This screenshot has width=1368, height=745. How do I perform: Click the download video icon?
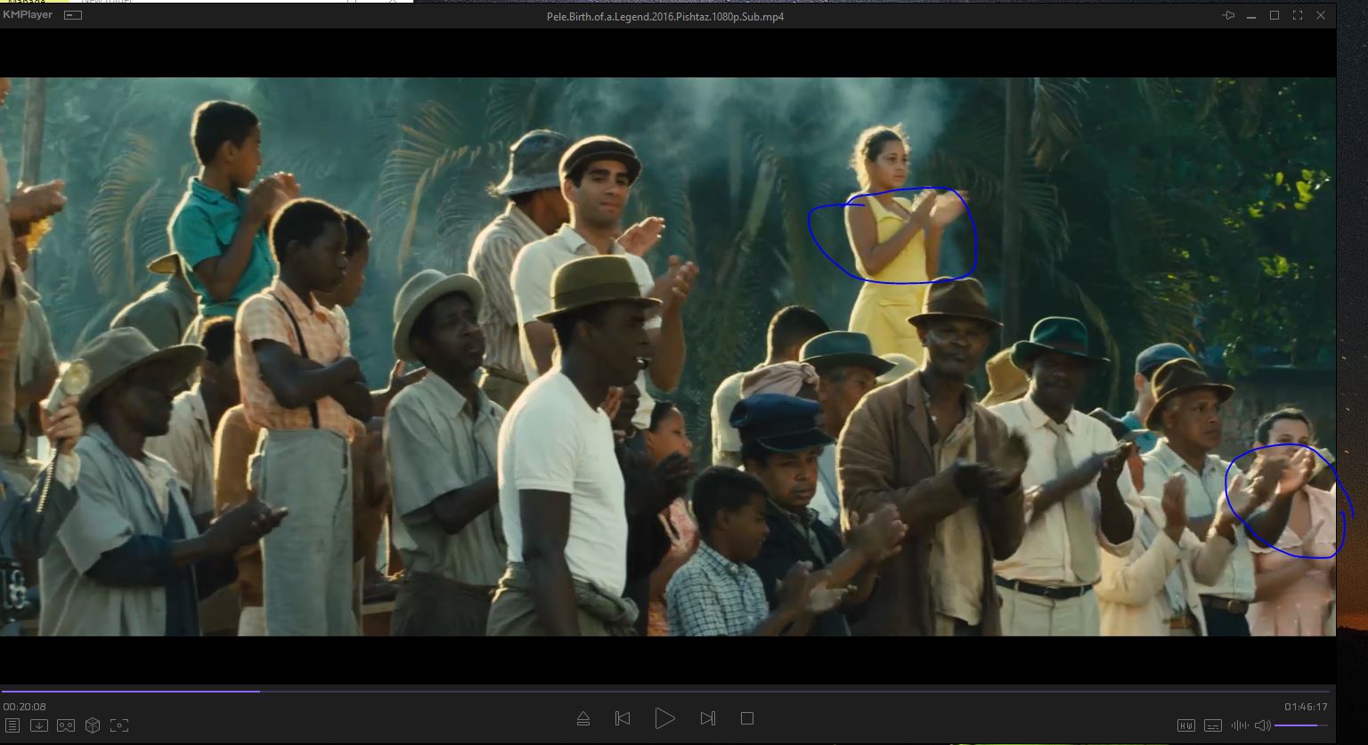coord(39,725)
